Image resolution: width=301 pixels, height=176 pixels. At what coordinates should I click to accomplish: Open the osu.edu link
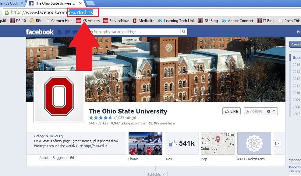95,146
